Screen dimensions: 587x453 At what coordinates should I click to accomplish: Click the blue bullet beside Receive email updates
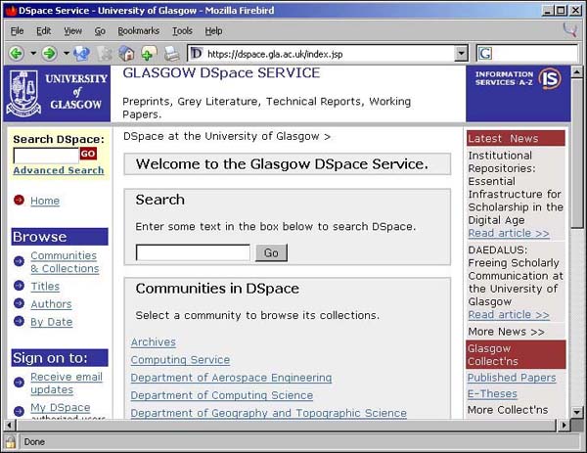pos(19,383)
